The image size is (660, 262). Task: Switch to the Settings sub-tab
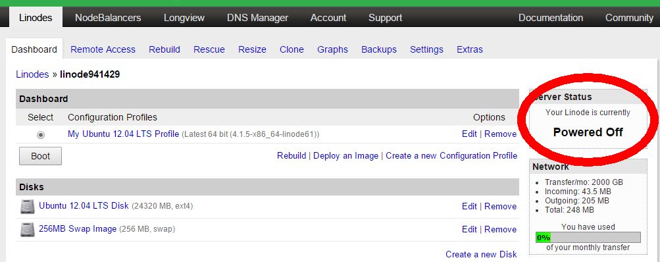coord(426,49)
